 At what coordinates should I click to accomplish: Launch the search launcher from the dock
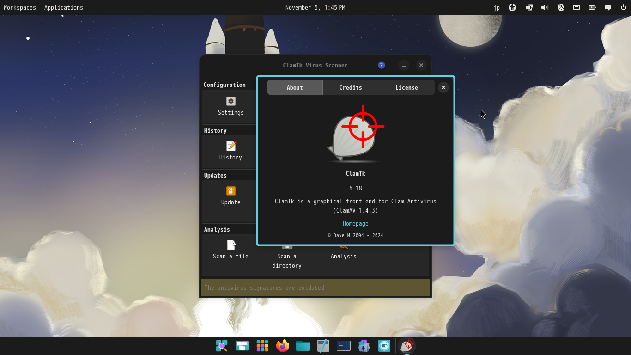[x=222, y=346]
